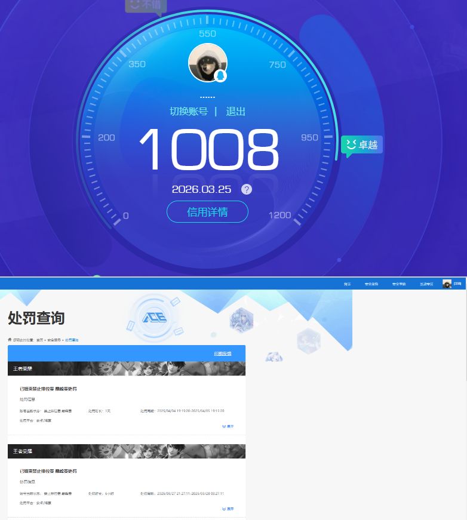The image size is (467, 520).
Task: Click the username next to the navigation bar avatar
Action: coord(457,284)
